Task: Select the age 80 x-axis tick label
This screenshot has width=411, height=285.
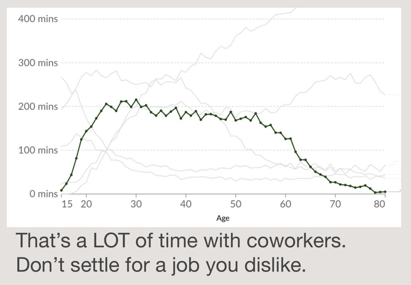Action: pos(380,204)
